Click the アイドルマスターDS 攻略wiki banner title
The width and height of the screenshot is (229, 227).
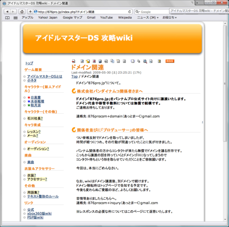pos(84,38)
